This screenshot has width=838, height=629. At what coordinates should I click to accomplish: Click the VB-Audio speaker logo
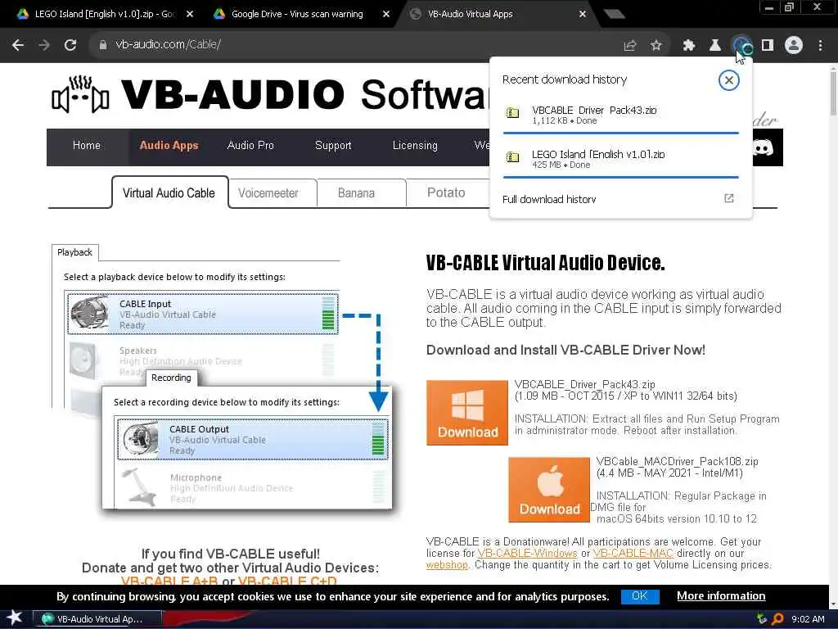point(80,94)
